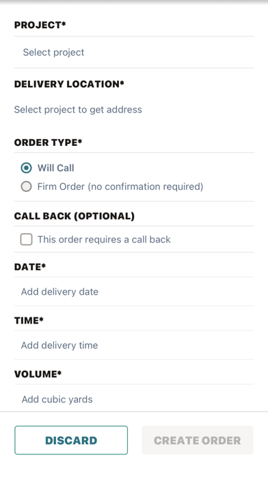Image resolution: width=268 pixels, height=477 pixels.
Task: Select the Will Call radio button
Action: click(26, 168)
